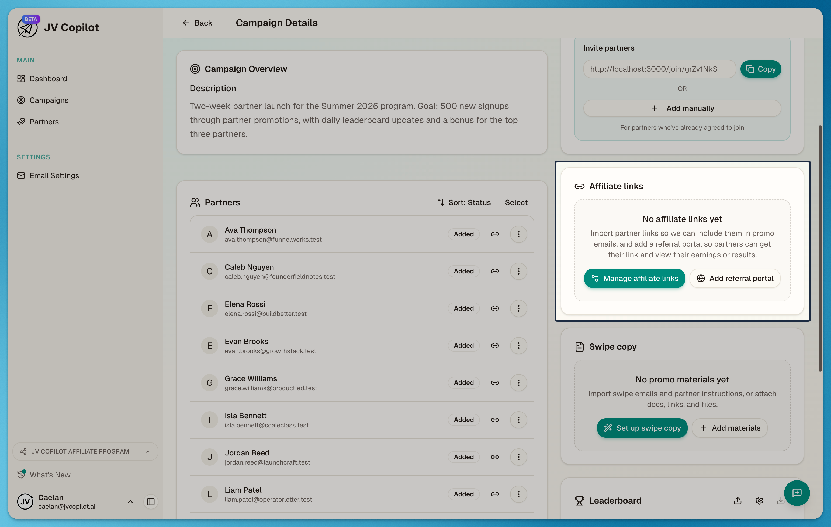Click the Swipe copy document icon

[x=579, y=346]
